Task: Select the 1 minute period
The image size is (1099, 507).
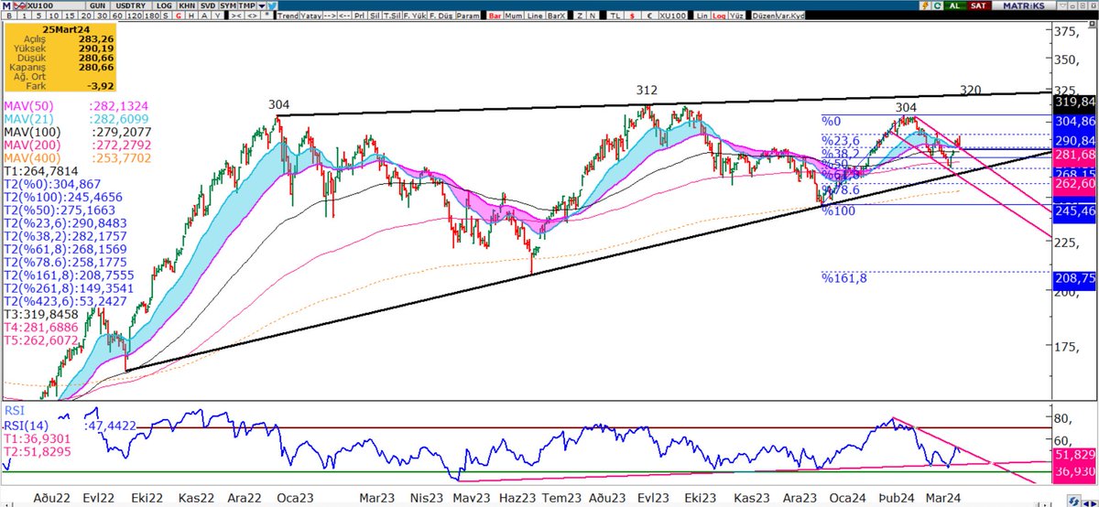Action: (x=25, y=16)
